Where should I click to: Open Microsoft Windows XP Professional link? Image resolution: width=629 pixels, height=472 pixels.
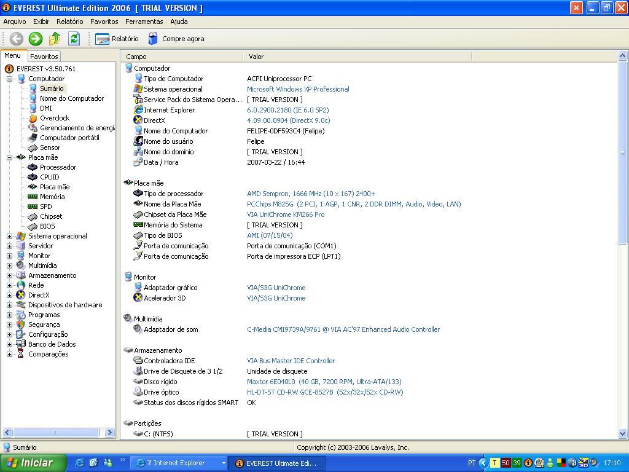[298, 89]
